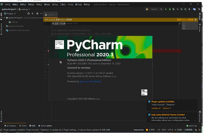Start debugging with the green bug icon

click(170, 9)
